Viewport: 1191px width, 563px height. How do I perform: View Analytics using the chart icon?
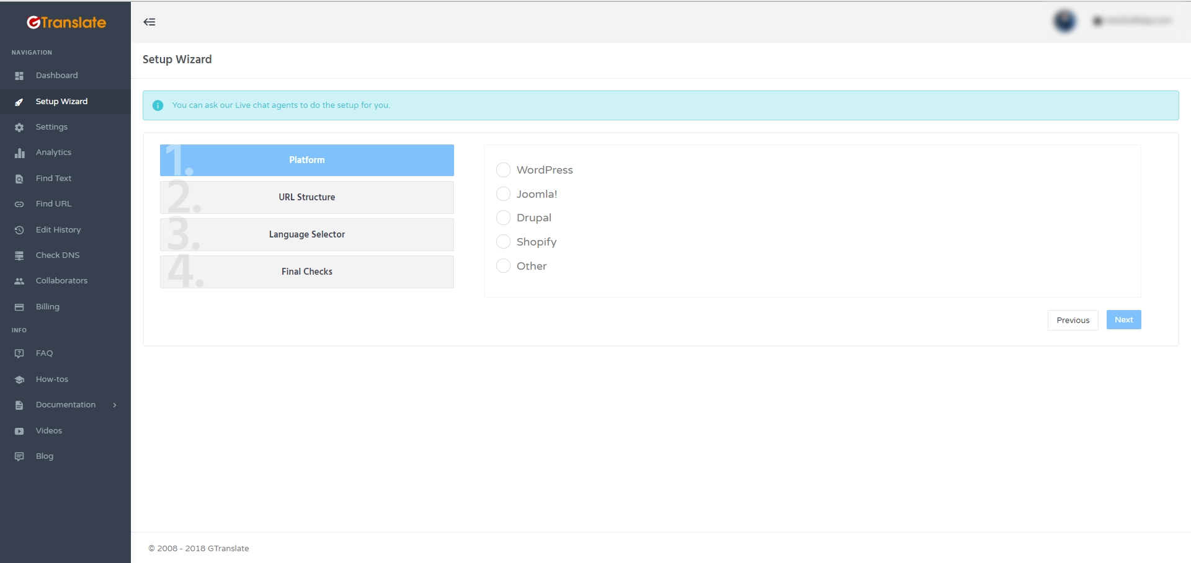[x=19, y=152]
